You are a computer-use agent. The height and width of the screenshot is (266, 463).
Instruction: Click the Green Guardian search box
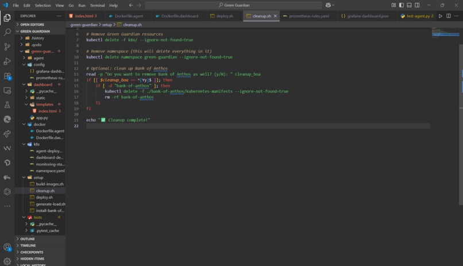click(233, 5)
